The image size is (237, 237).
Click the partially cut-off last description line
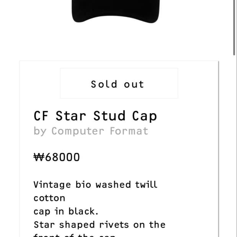point(75,235)
